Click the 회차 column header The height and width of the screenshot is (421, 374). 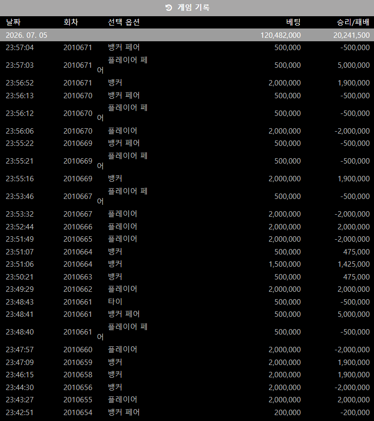click(x=71, y=22)
